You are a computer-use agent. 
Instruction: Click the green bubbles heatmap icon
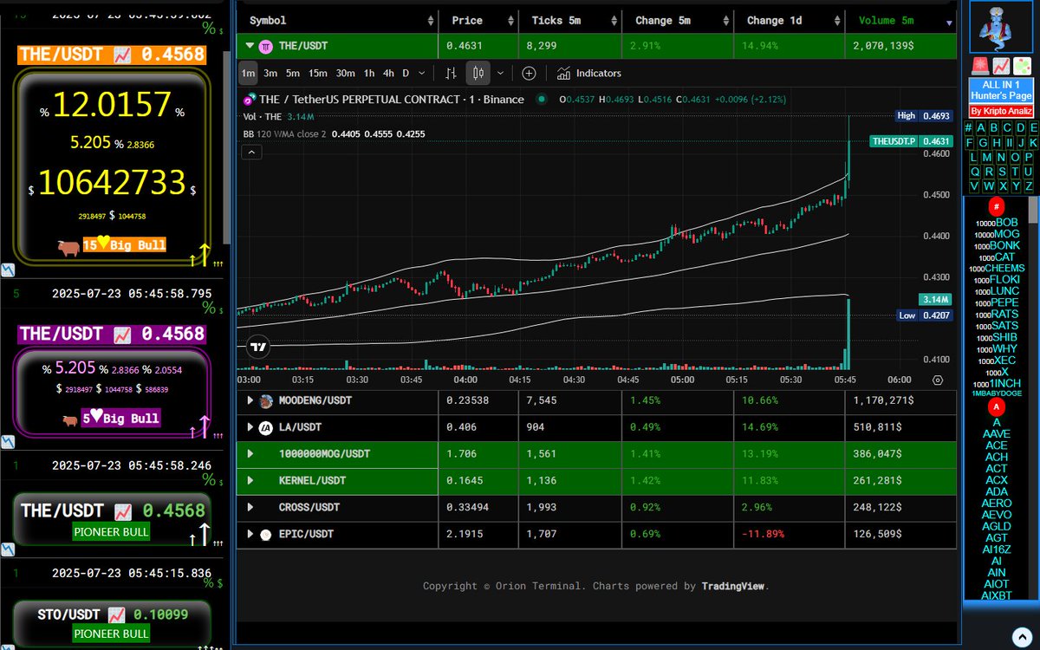click(x=1021, y=66)
